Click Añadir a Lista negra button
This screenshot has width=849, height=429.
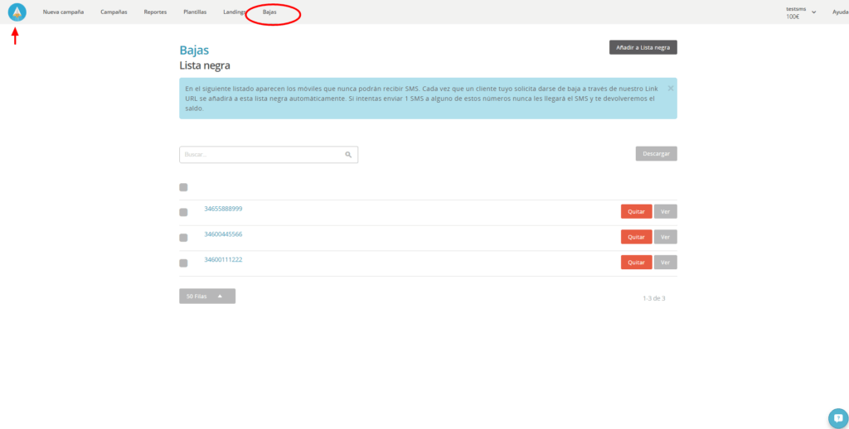click(643, 47)
